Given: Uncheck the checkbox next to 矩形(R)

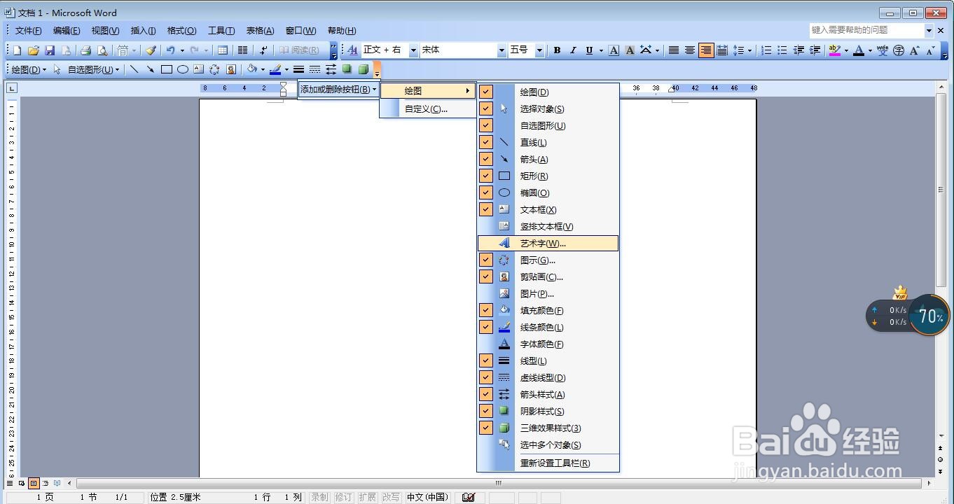Looking at the screenshot, I should [485, 175].
